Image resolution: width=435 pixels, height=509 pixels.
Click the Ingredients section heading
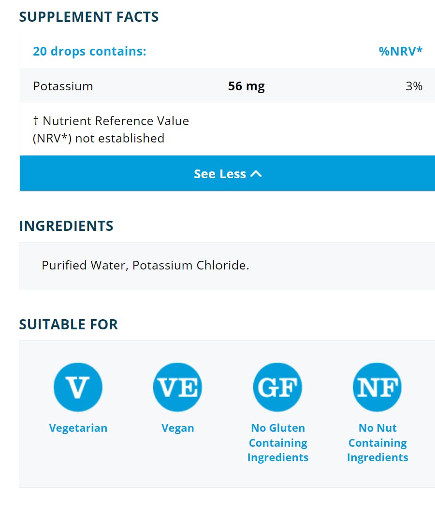66,226
